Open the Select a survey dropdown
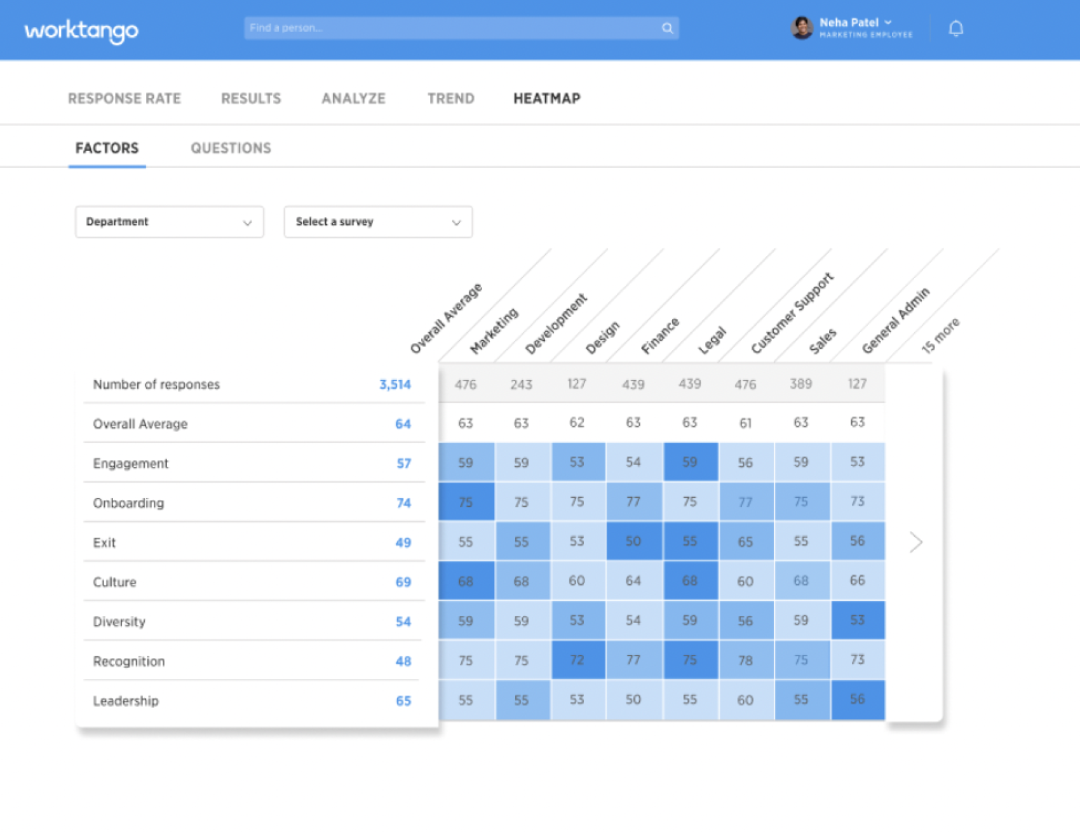The height and width of the screenshot is (832, 1080). point(377,222)
